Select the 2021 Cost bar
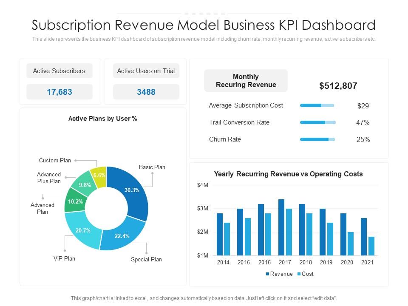The width and height of the screenshot is (408, 306). click(x=371, y=246)
